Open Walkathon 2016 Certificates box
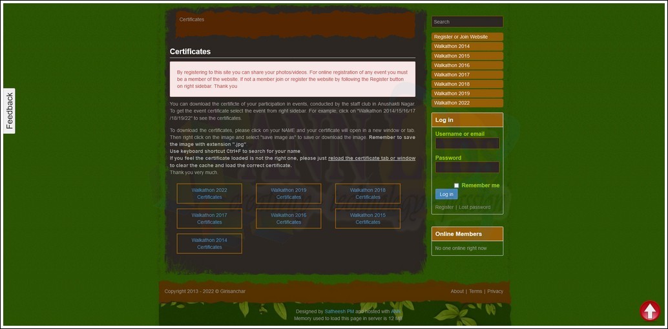Viewport: 668px width, 329px height. point(288,218)
